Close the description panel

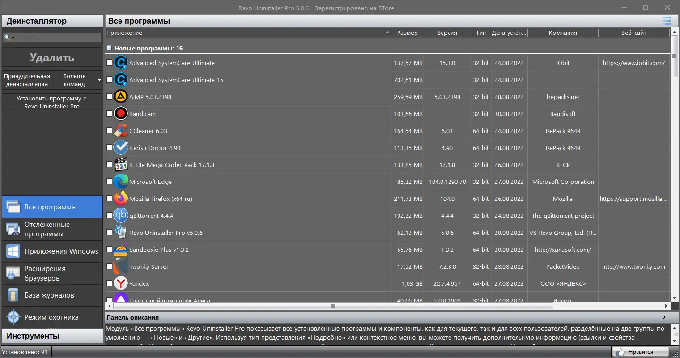pyautogui.click(x=673, y=317)
